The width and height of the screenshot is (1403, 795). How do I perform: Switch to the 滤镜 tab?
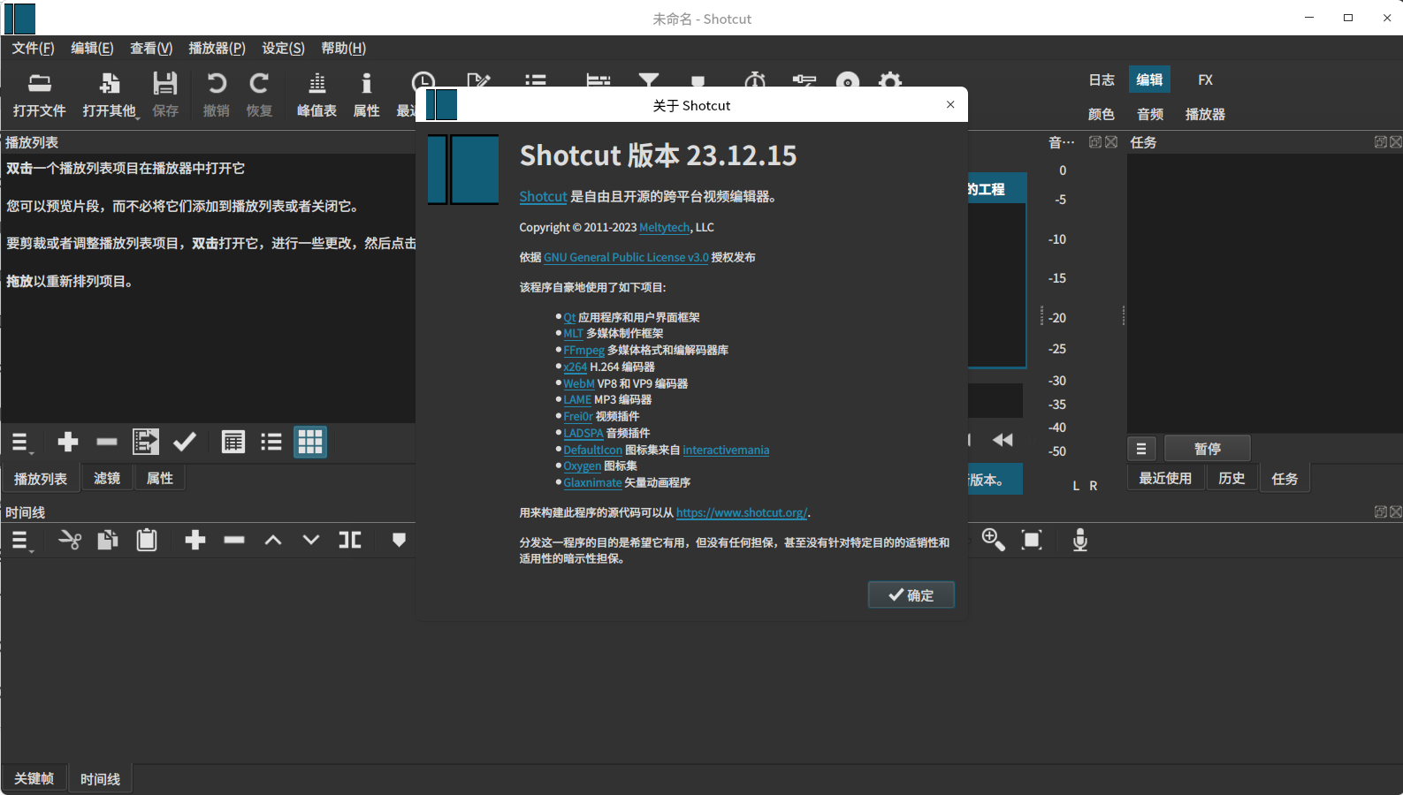coord(107,478)
